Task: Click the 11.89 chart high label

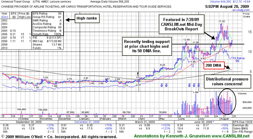Action: click(x=196, y=42)
